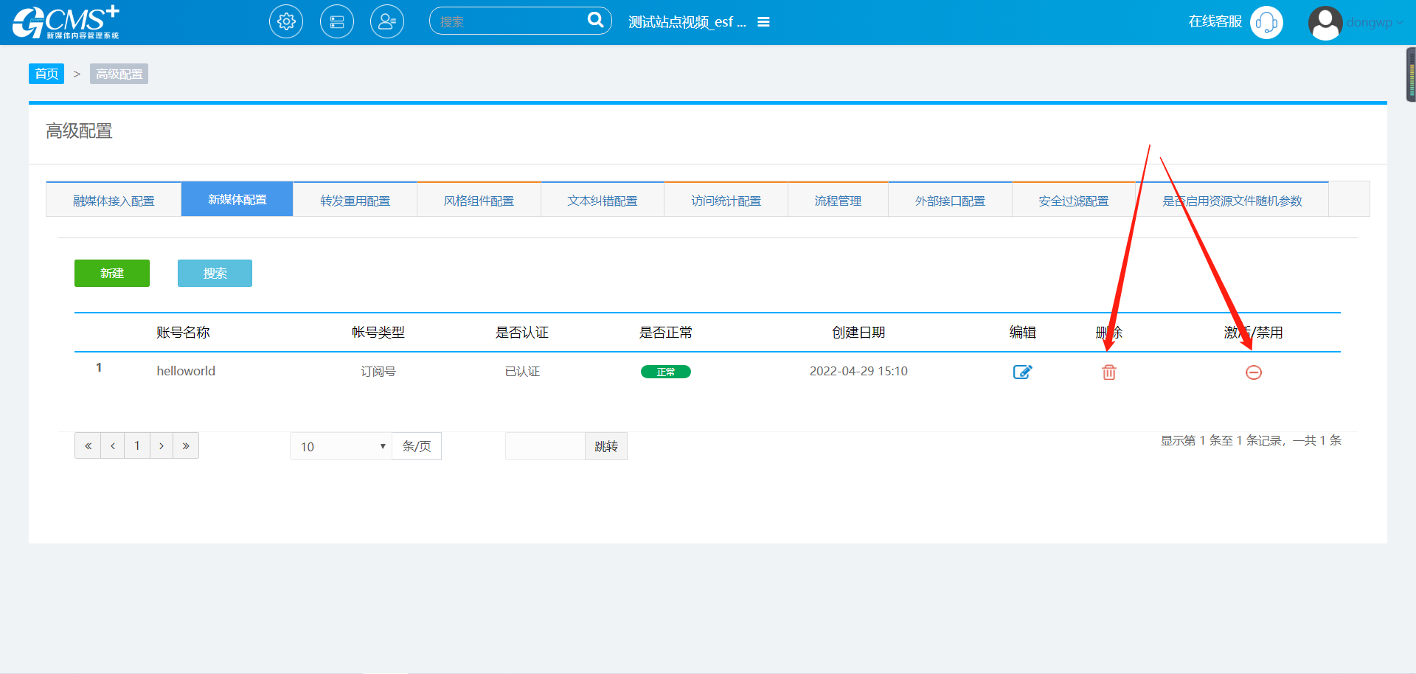Open the user management icon in header

386,22
